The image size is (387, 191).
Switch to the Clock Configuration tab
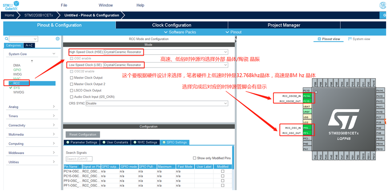click(x=172, y=25)
